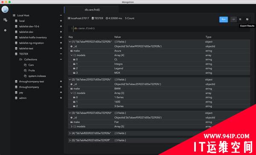Image resolution: width=256 pixels, height=155 pixels.
Task: Open the Cars collection
Action: click(x=31, y=65)
